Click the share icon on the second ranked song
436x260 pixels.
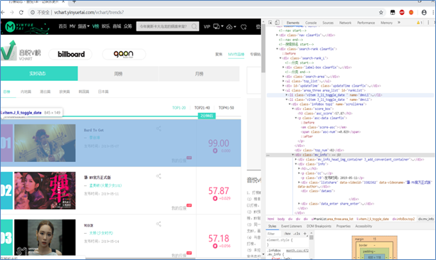point(159,176)
